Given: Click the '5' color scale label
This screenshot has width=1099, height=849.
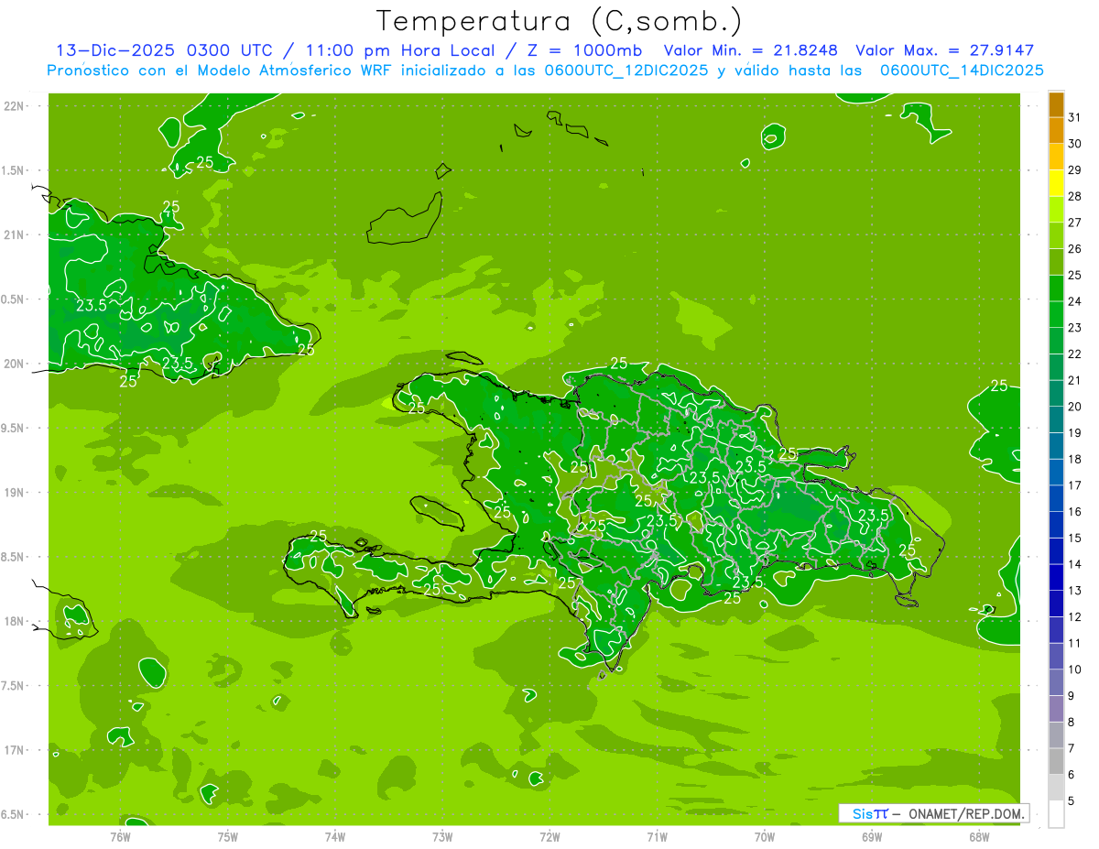Looking at the screenshot, I should click(1071, 801).
